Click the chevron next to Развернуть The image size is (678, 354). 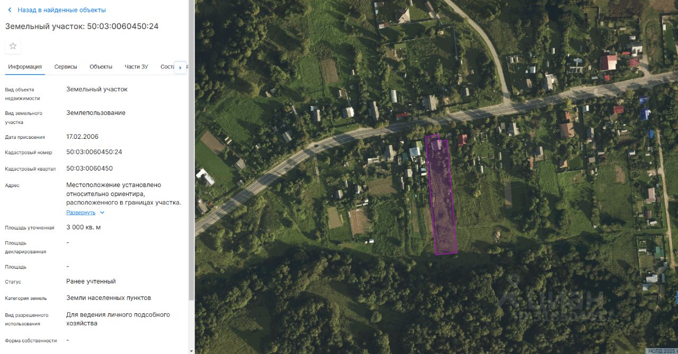(x=102, y=213)
